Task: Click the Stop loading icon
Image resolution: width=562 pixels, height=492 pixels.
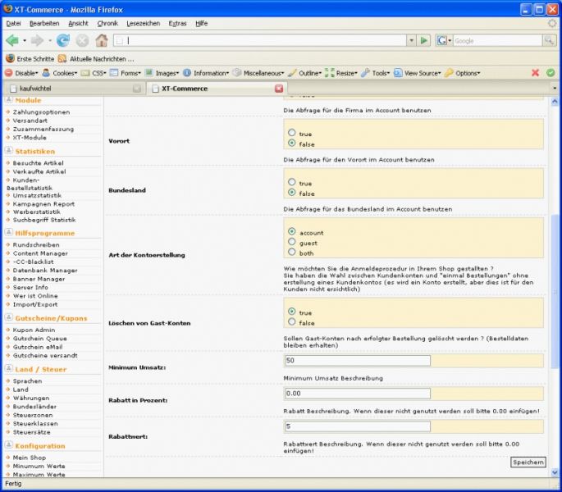Action: [82, 40]
